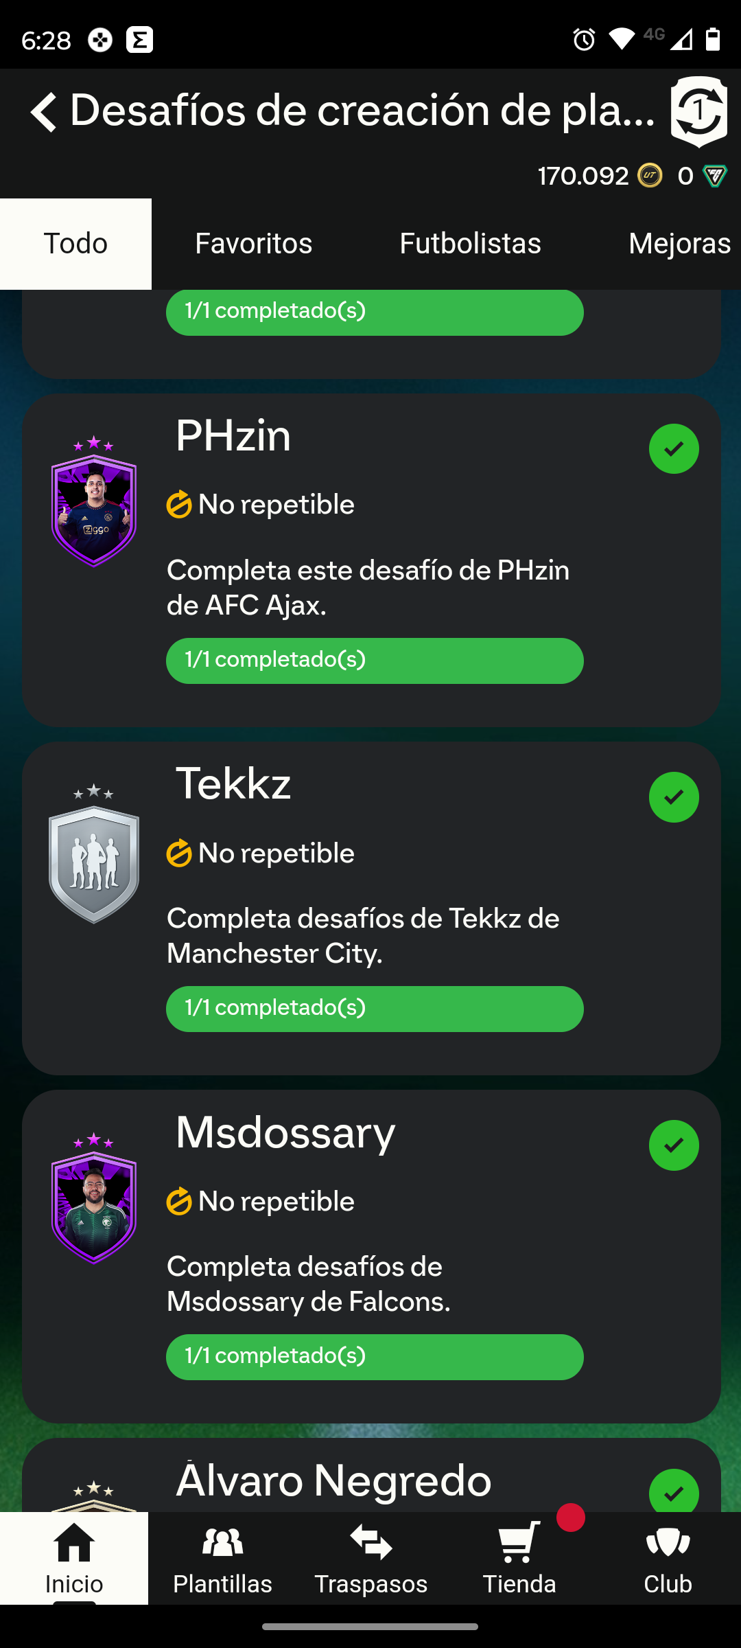Tap the gold coins balance icon
Viewport: 741px width, 1648px height.
point(650,176)
